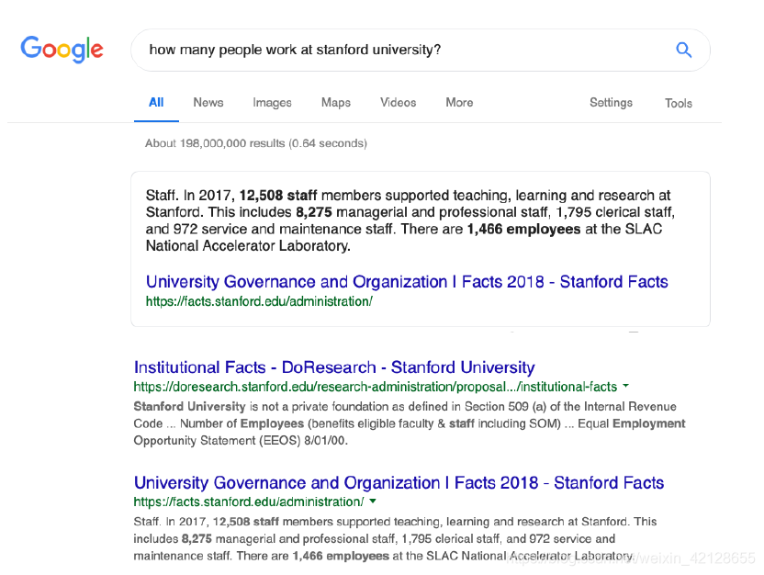This screenshot has width=764, height=575.
Task: Click '12,508 staff' in featured snippet
Action: [278, 196]
